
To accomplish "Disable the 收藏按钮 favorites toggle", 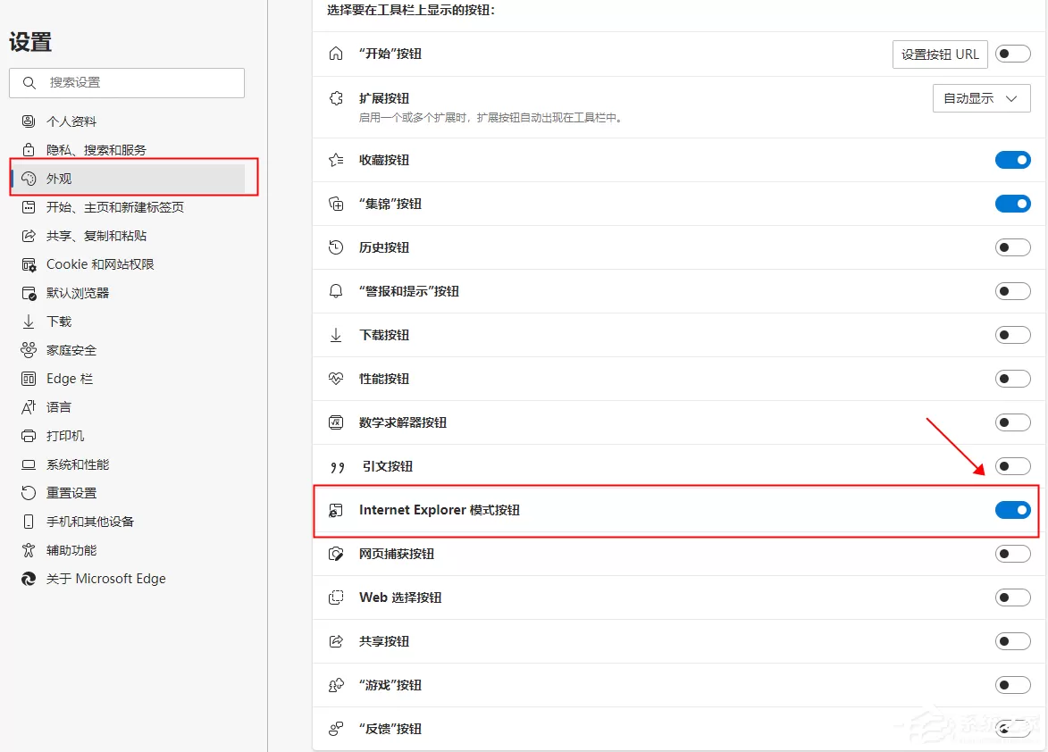I will click(x=1012, y=160).
